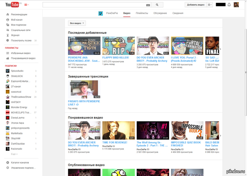Open Социальные сети in sidebar
Screen dimensions: 247x176
click(21, 30)
